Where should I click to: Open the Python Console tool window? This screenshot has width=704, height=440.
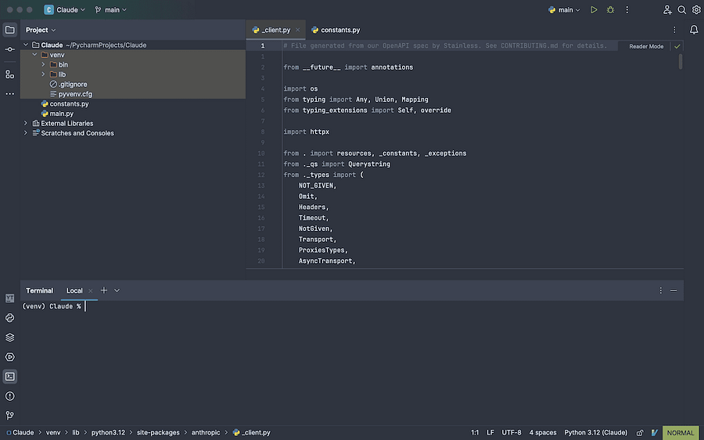pos(9,318)
